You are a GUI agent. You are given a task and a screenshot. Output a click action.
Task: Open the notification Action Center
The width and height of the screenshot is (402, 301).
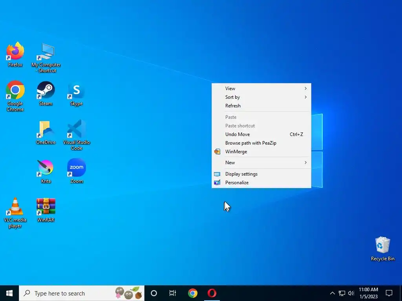click(x=389, y=293)
